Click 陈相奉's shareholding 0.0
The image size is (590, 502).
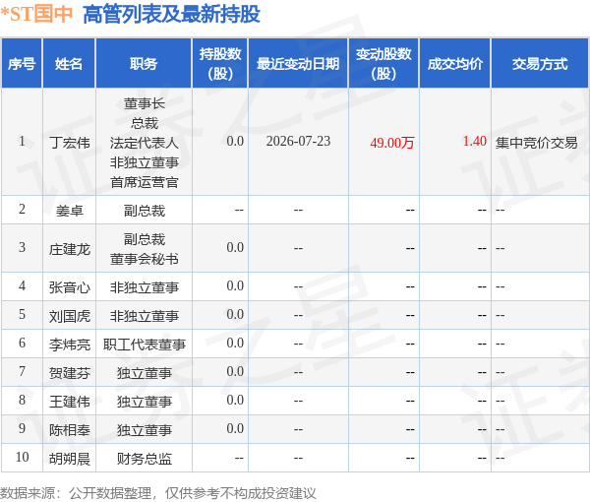(235, 428)
